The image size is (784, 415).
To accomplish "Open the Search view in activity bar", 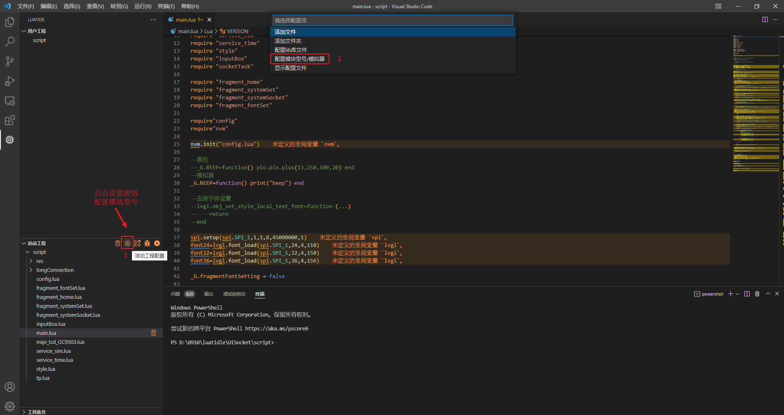I will click(x=10, y=42).
